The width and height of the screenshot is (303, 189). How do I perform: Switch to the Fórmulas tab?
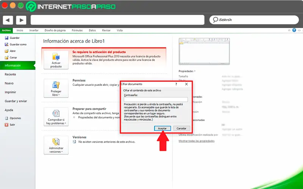click(77, 31)
